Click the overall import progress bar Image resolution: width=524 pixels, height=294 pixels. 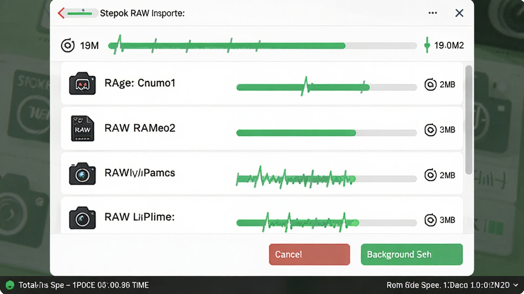click(x=263, y=45)
